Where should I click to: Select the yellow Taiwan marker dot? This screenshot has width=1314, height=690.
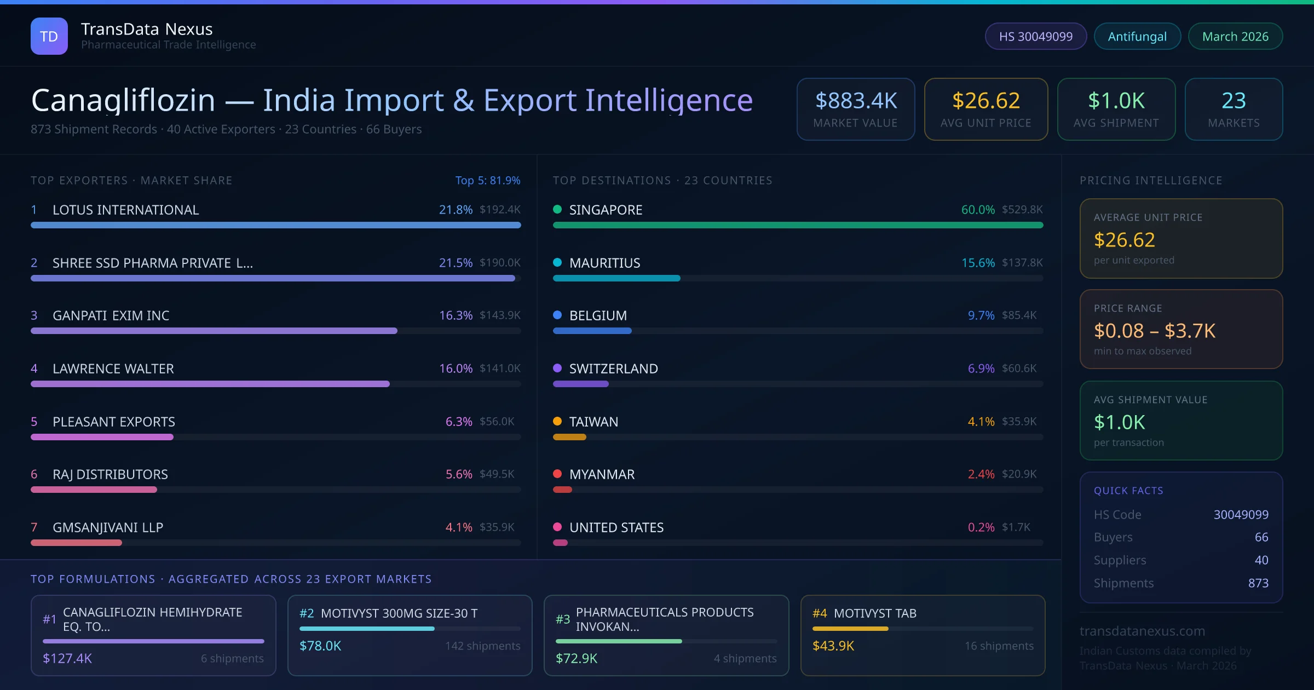[557, 422]
